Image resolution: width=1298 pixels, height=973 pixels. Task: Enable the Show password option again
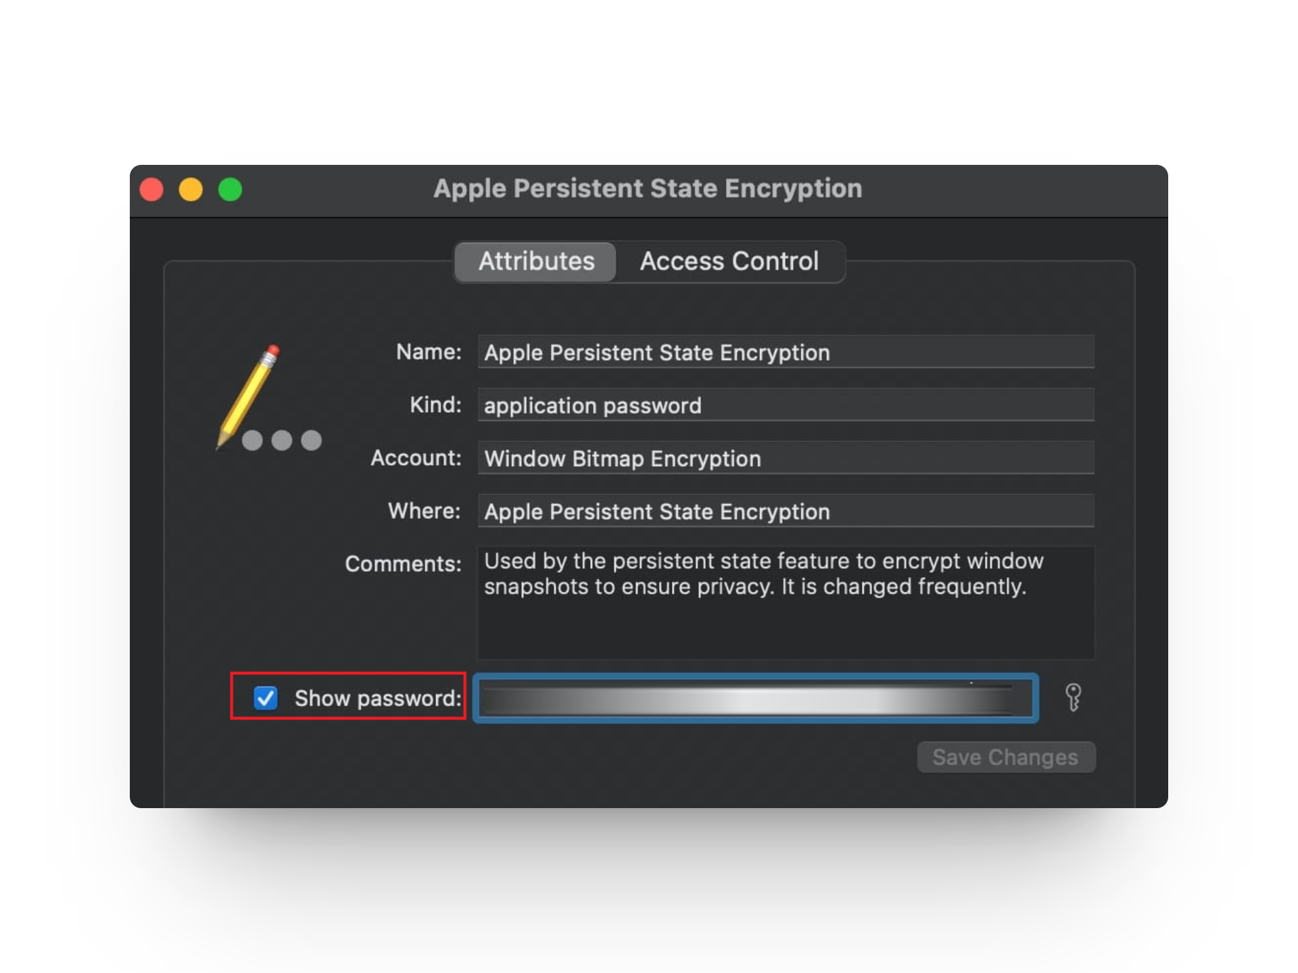click(x=266, y=698)
